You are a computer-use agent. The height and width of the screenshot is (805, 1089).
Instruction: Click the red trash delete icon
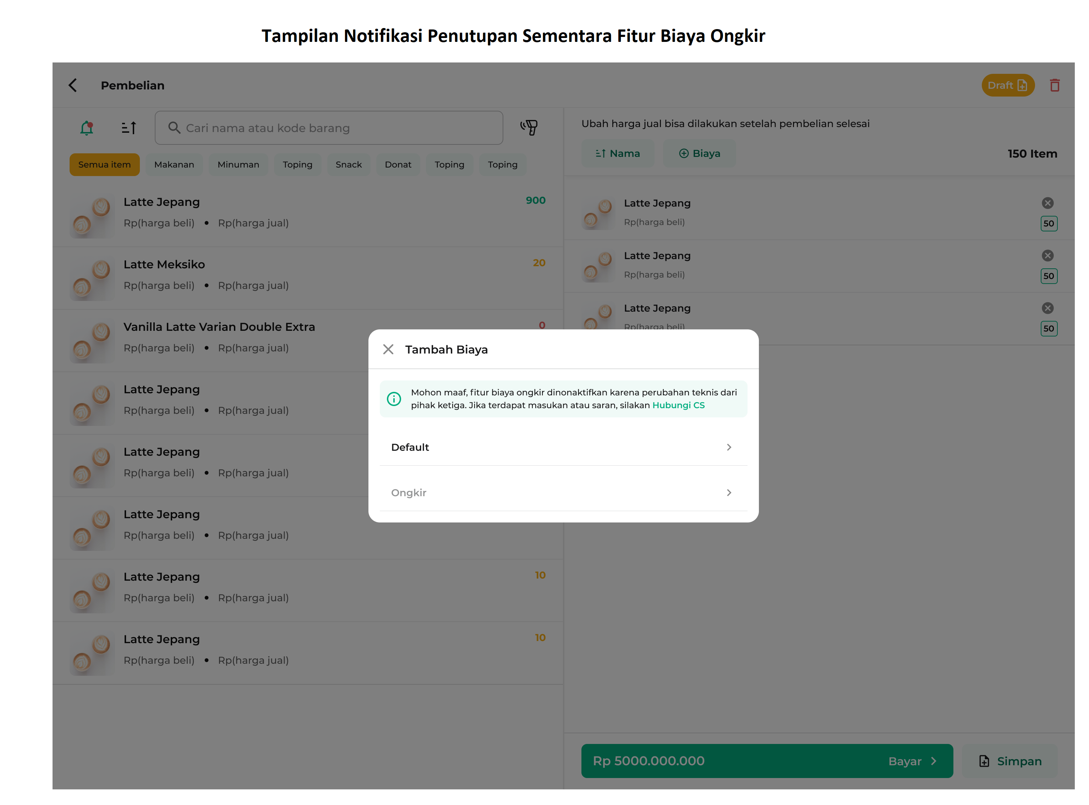click(1055, 85)
